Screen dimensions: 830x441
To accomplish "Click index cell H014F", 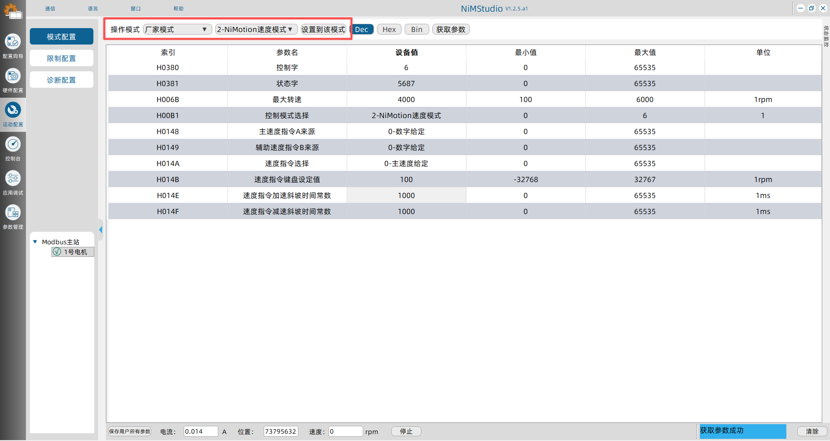I will [x=168, y=211].
